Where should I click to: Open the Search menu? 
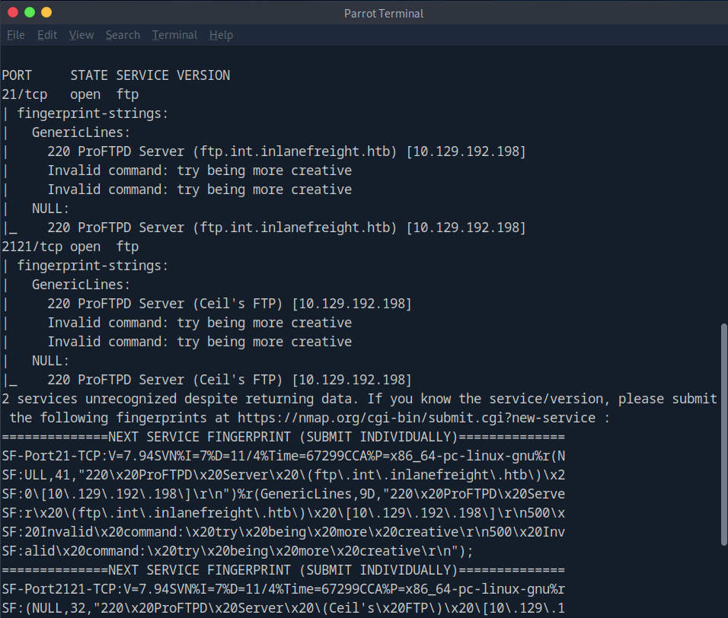point(123,35)
